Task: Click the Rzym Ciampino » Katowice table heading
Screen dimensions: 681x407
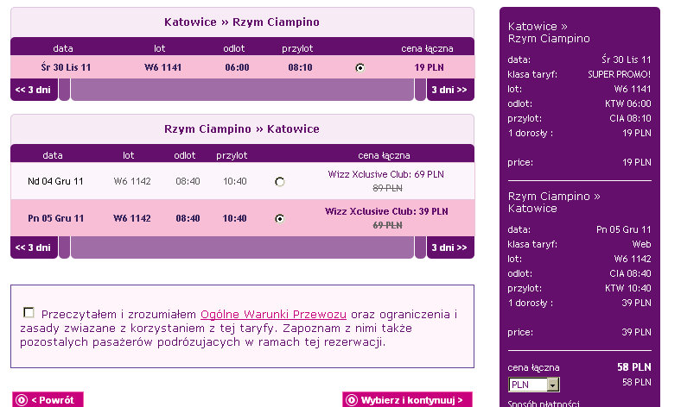Action: point(242,129)
